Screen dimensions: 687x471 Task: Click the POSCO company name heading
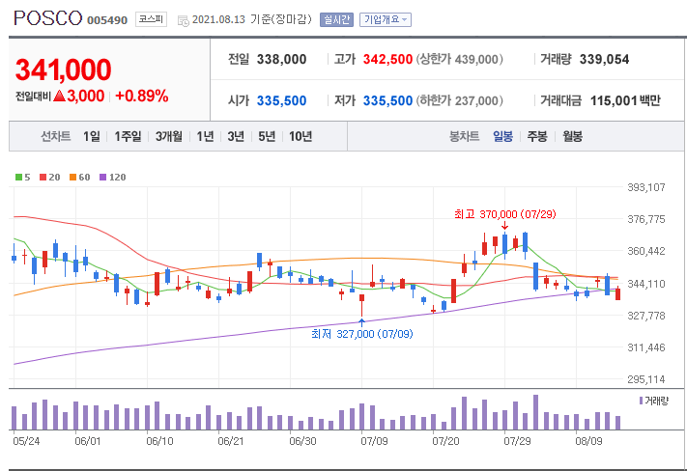point(47,18)
